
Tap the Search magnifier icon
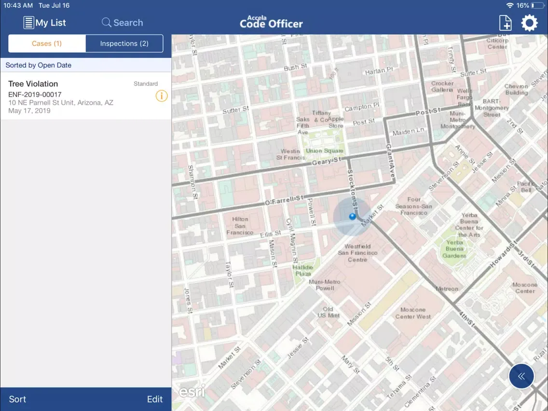coord(107,23)
